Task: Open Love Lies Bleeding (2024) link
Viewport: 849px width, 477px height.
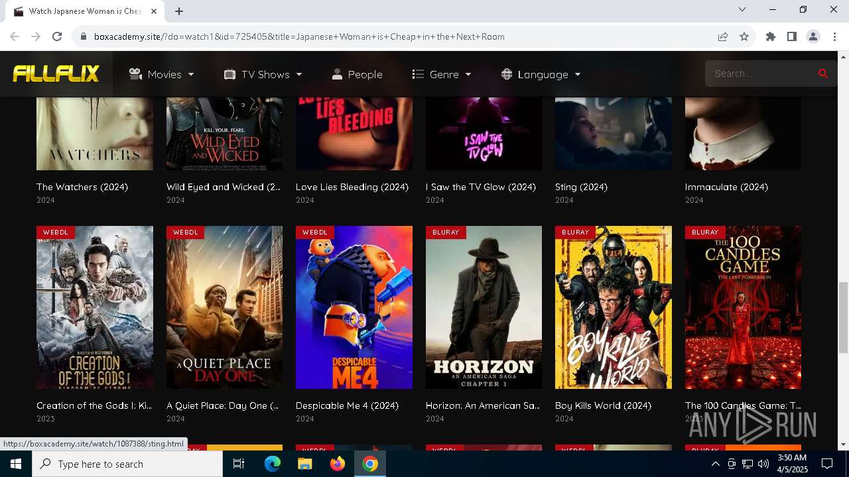Action: [x=352, y=187]
